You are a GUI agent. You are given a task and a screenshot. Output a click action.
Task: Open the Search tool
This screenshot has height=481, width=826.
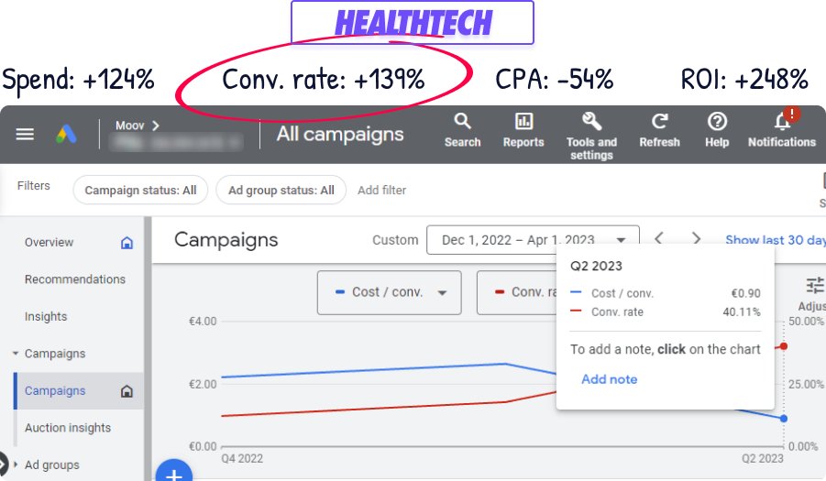pyautogui.click(x=462, y=129)
